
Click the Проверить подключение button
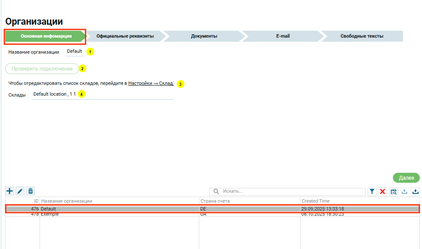coord(42,69)
